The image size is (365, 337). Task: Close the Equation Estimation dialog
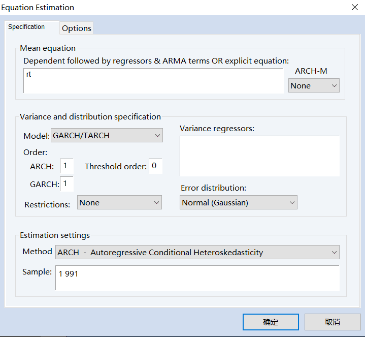[354, 7]
